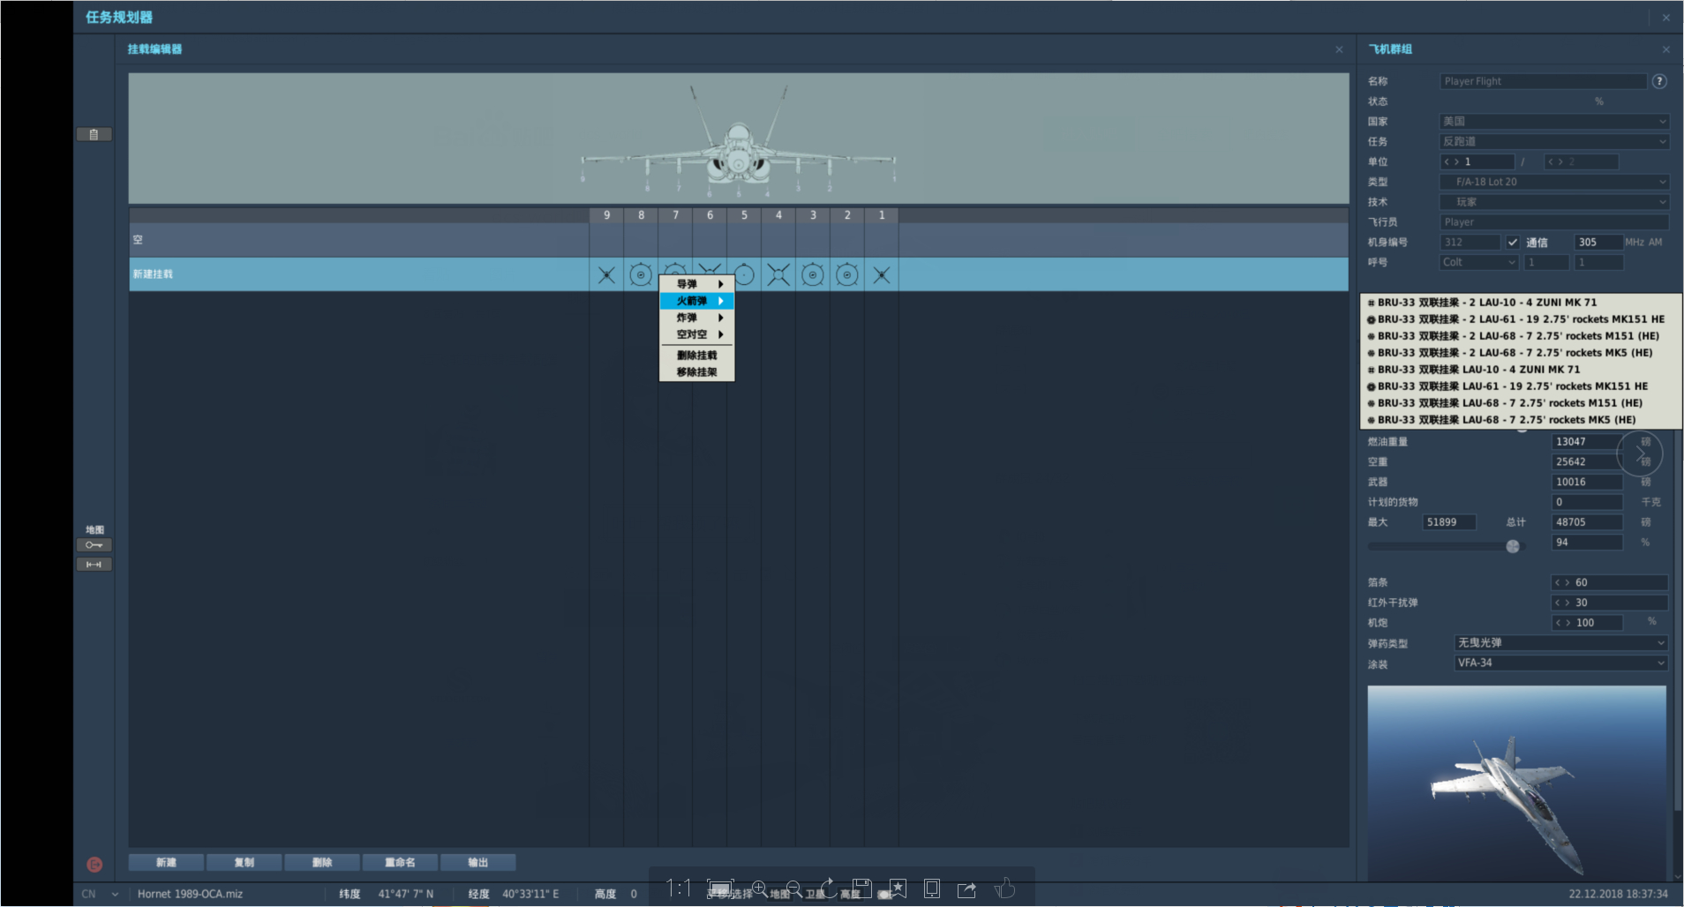Open the 空对空 submenu in context menu

(x=697, y=334)
